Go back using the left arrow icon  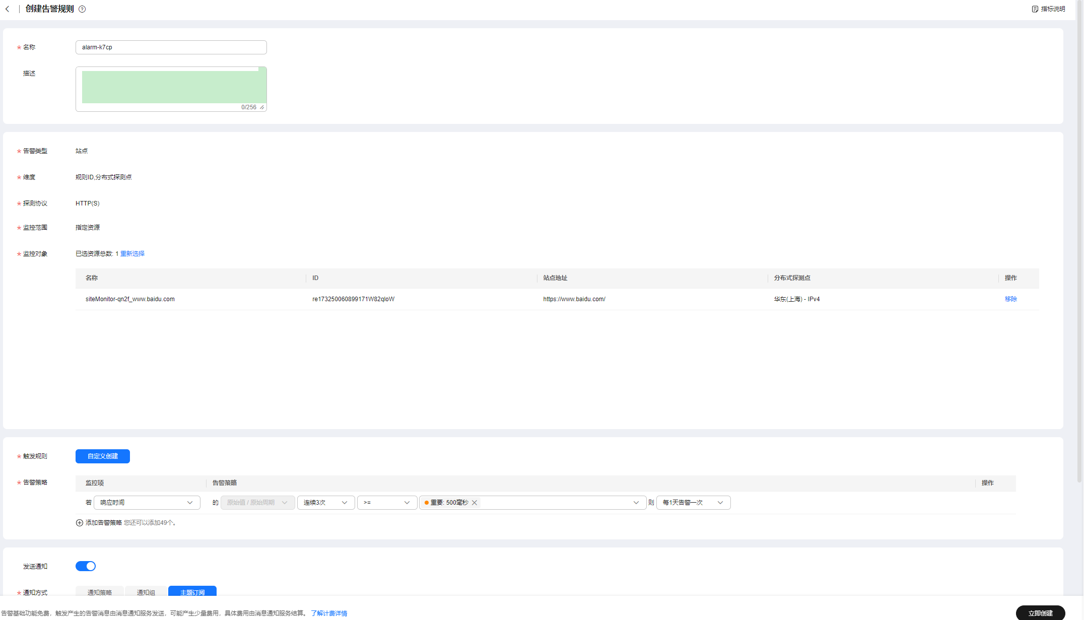(8, 9)
